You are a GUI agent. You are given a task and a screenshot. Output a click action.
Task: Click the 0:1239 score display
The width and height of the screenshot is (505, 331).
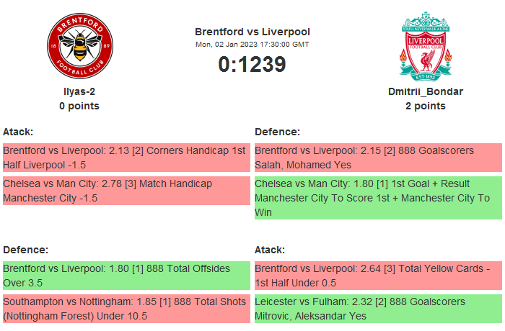pyautogui.click(x=252, y=64)
